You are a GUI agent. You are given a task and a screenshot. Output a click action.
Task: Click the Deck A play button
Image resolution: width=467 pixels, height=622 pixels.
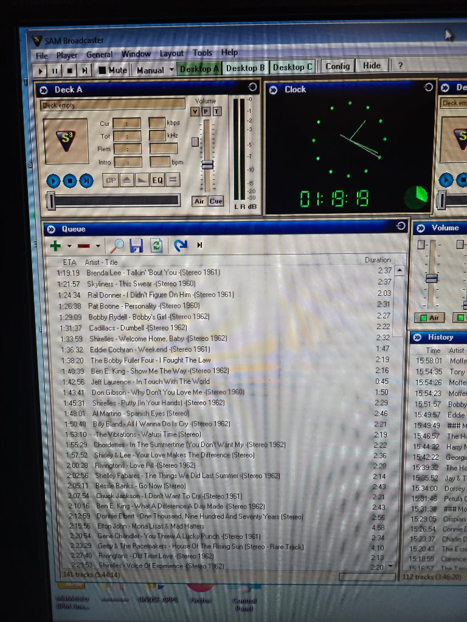[54, 181]
